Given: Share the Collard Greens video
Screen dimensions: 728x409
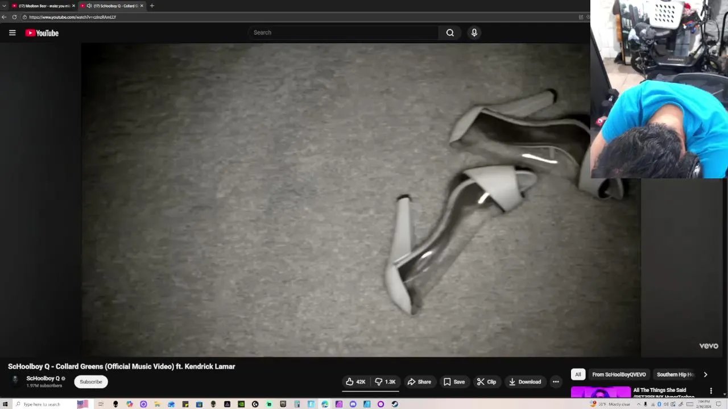Looking at the screenshot, I should [419, 382].
